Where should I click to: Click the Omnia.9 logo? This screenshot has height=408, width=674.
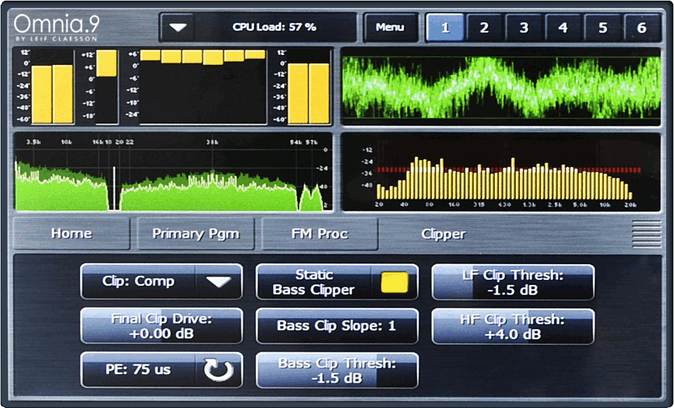57,27
